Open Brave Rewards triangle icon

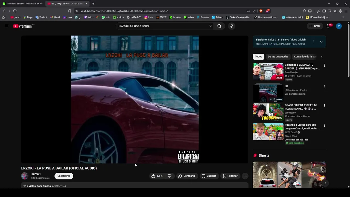point(267,11)
